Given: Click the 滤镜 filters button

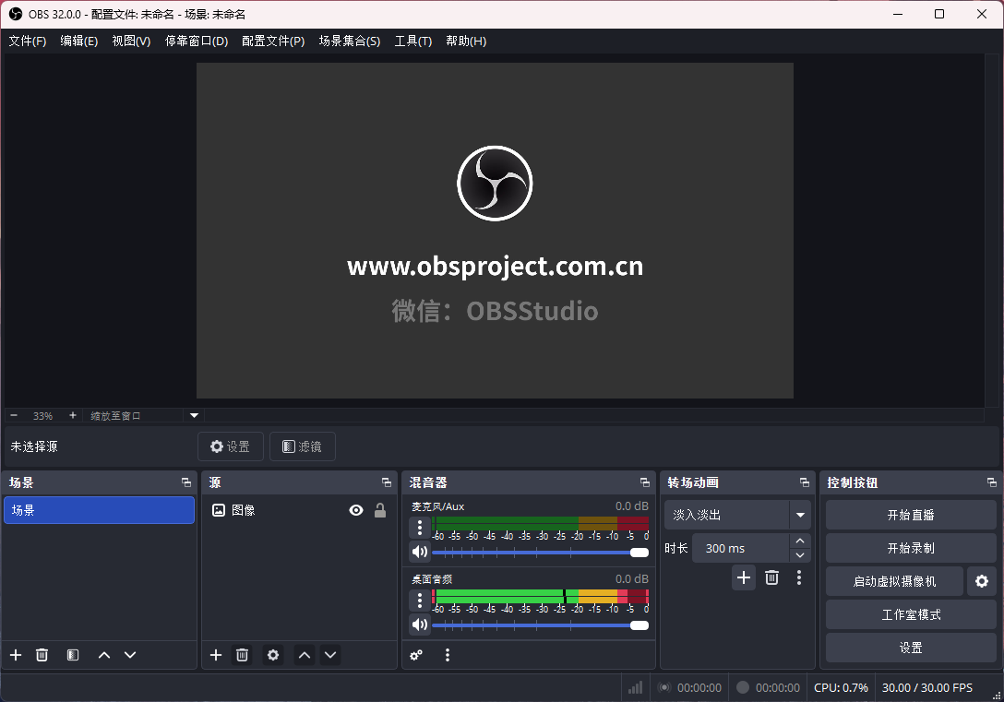Looking at the screenshot, I should coord(303,446).
